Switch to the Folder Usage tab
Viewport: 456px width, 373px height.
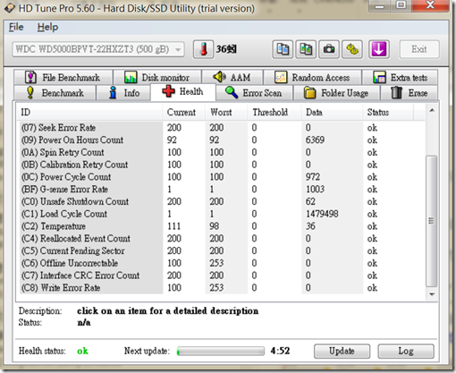[x=336, y=93]
